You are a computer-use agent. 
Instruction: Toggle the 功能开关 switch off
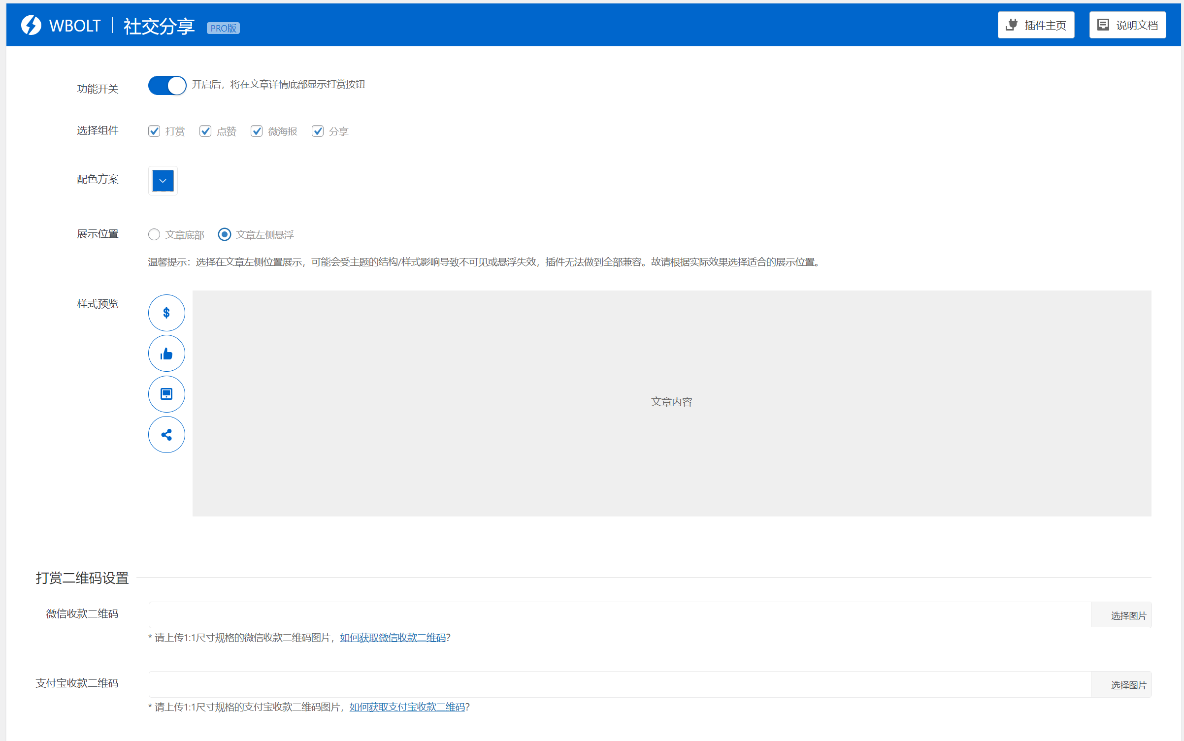click(x=167, y=86)
